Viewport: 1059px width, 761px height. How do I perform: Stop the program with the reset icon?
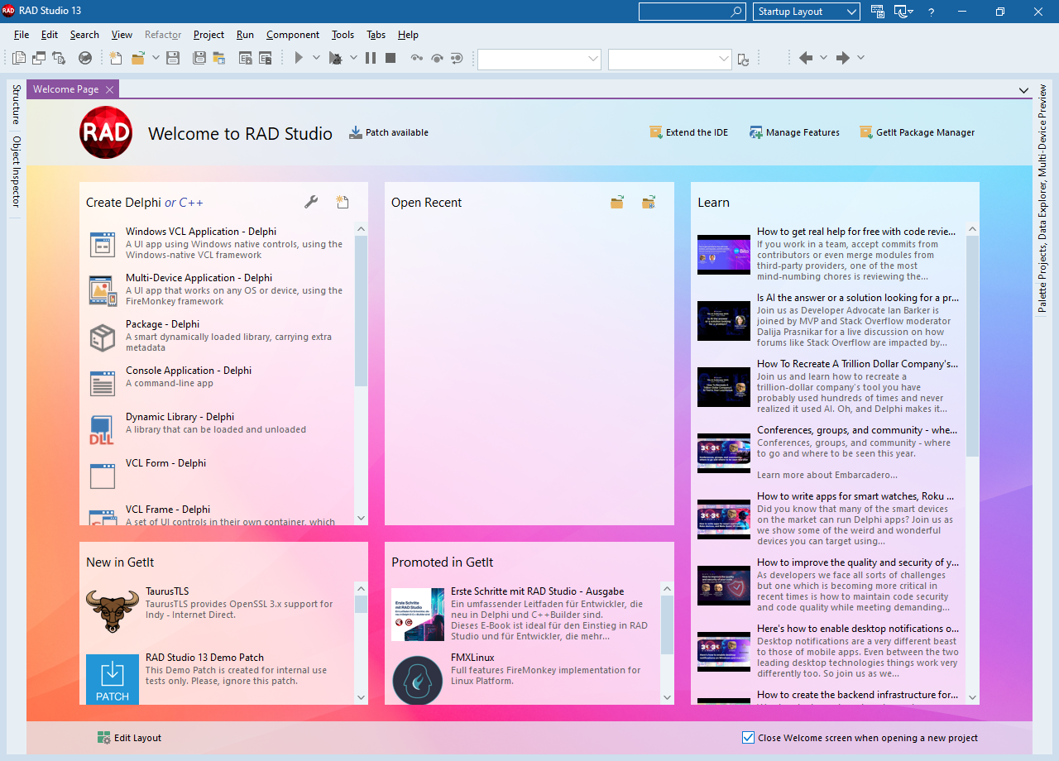[391, 58]
